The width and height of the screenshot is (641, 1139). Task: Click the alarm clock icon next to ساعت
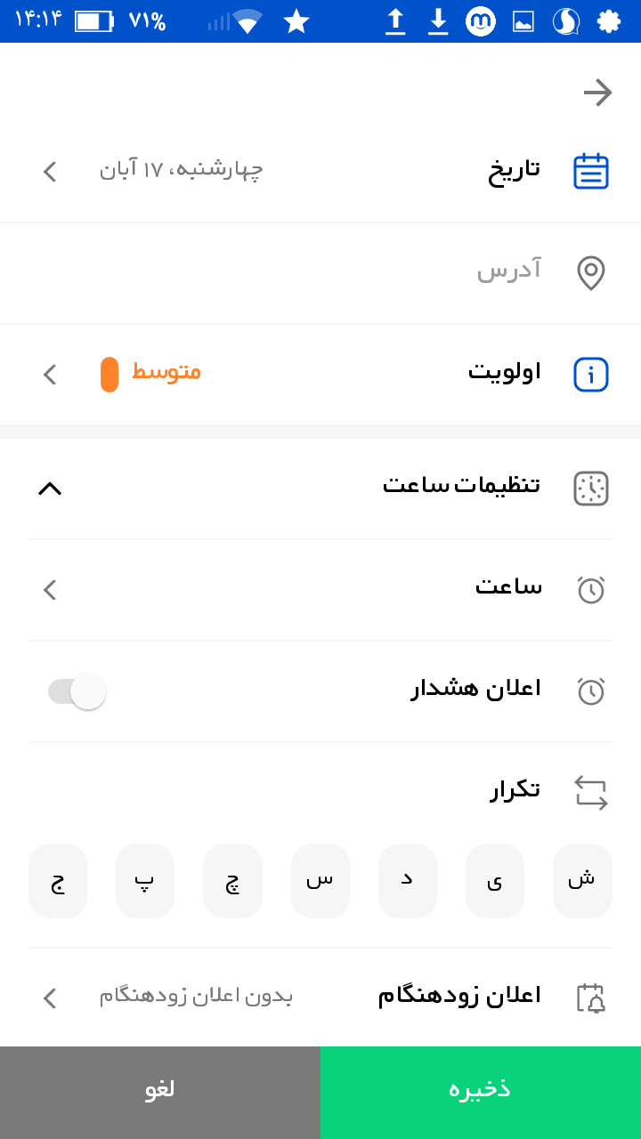(589, 590)
